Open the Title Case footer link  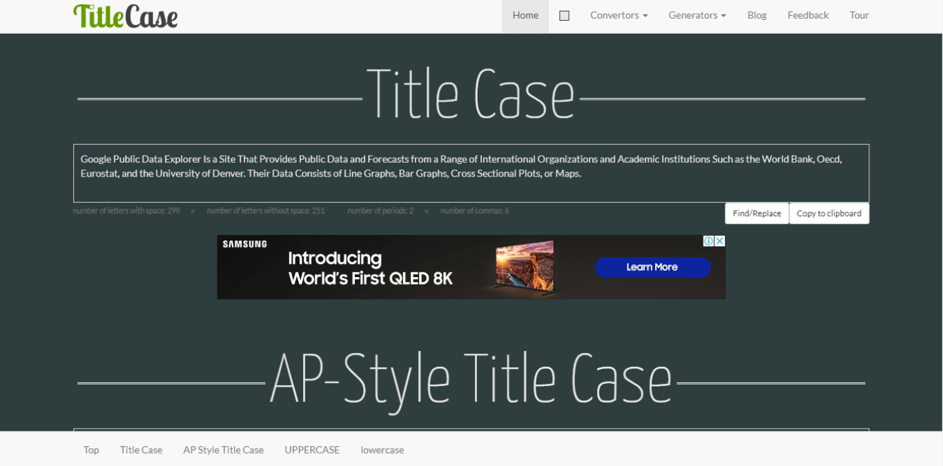click(141, 449)
